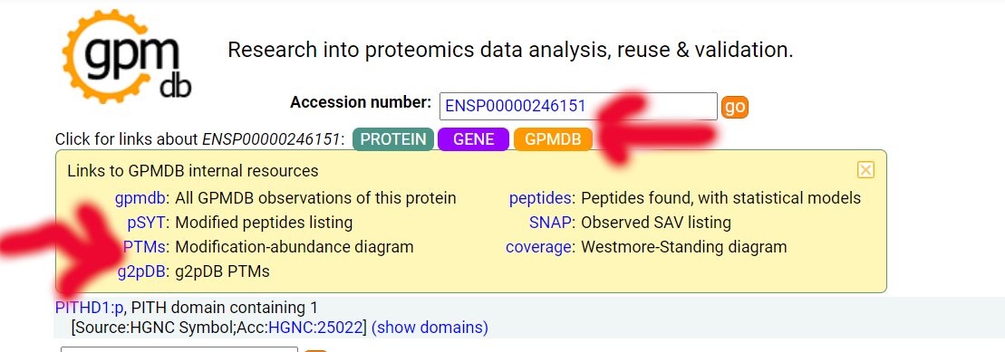Open the PROTEIN links tab

pos(393,139)
